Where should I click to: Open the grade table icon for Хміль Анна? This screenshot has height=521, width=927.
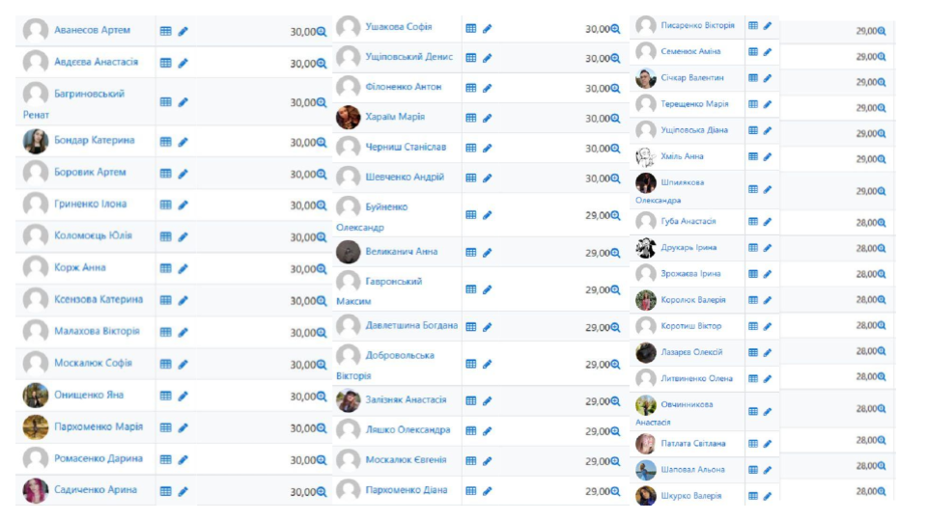coord(753,156)
